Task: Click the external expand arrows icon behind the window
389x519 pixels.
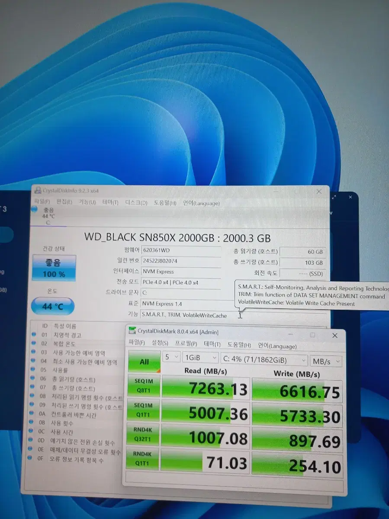Action: coord(334,197)
